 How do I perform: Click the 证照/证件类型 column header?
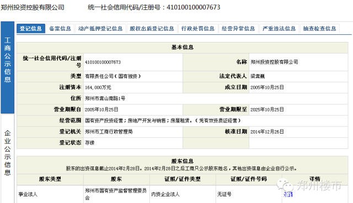pos(183,179)
